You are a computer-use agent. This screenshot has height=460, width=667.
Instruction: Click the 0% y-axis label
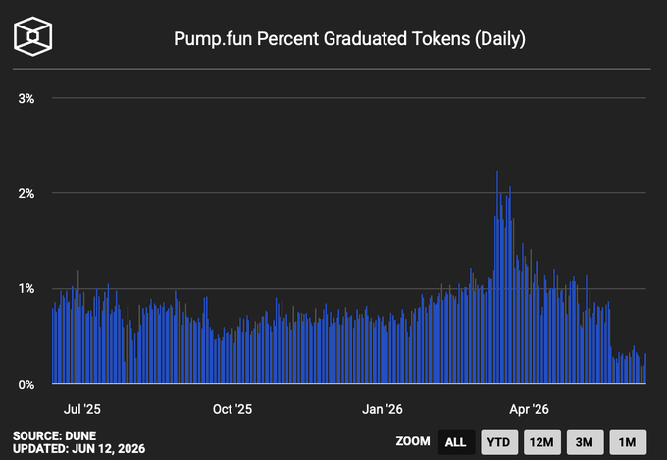click(26, 384)
